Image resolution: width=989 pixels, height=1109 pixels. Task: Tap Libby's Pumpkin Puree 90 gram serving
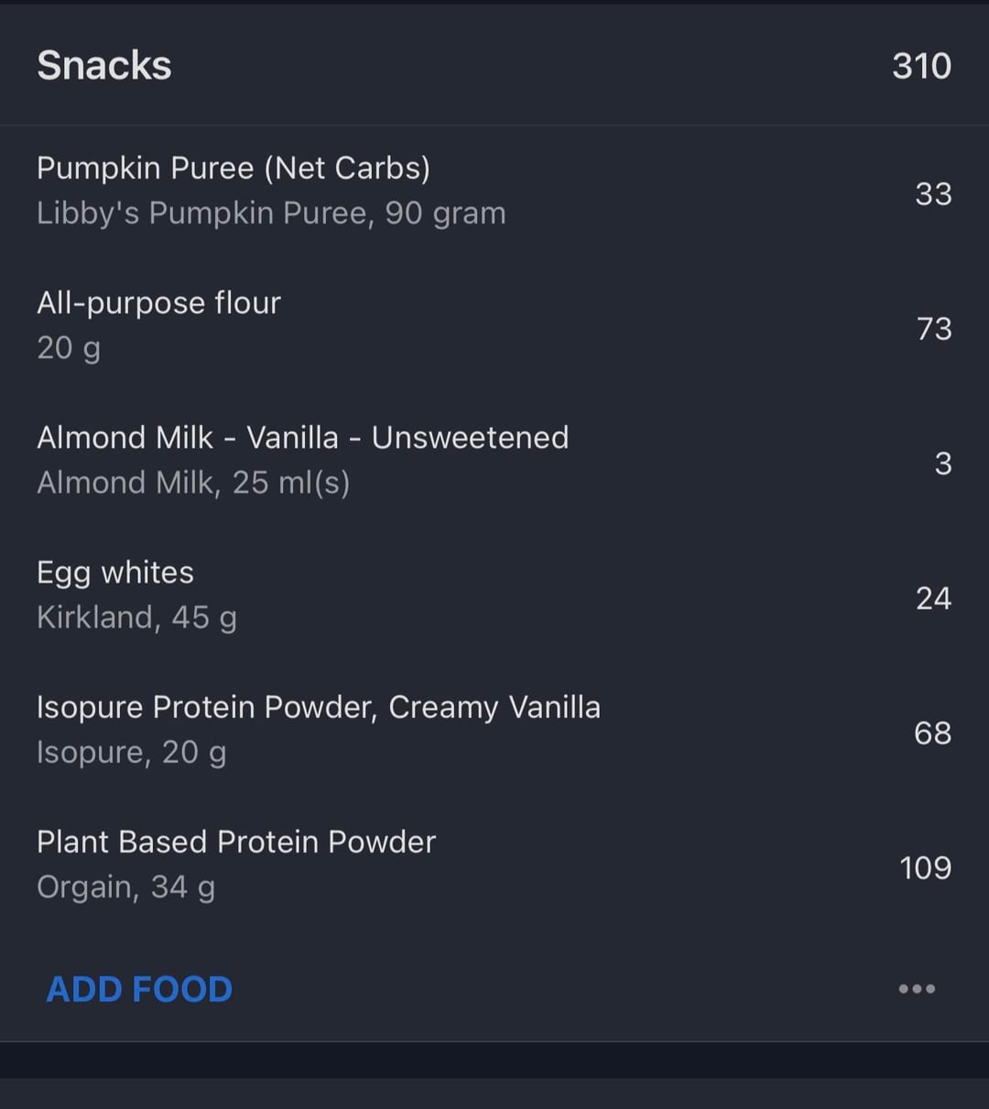271,213
